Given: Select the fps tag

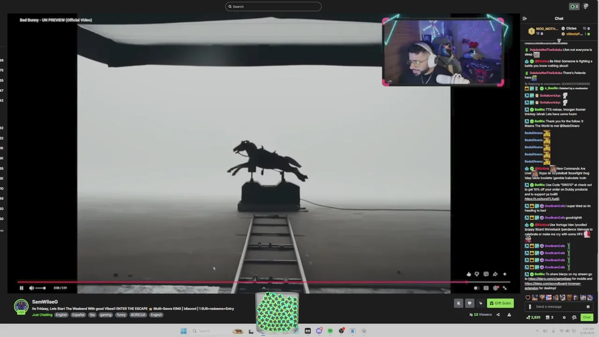Looking at the screenshot, I should pyautogui.click(x=92, y=315).
